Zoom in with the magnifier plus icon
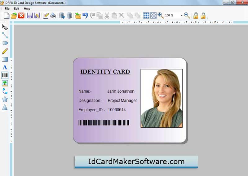 point(161,15)
